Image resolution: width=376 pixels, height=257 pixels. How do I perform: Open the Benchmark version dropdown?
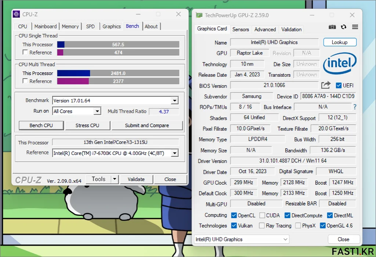coord(175,101)
